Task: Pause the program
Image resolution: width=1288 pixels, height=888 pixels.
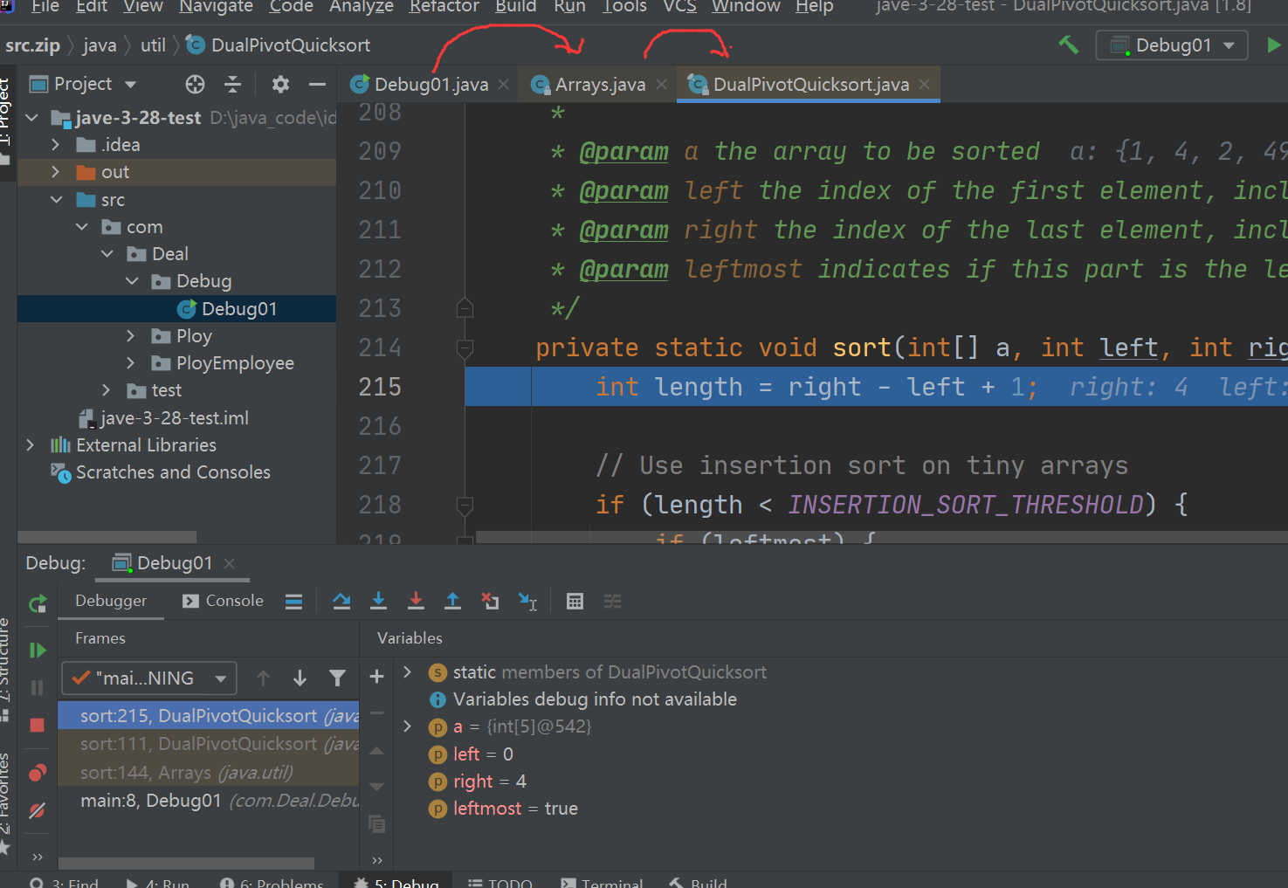Action: pyautogui.click(x=37, y=688)
